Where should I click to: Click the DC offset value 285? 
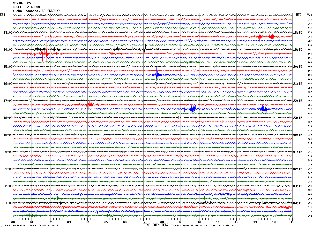[310, 203]
